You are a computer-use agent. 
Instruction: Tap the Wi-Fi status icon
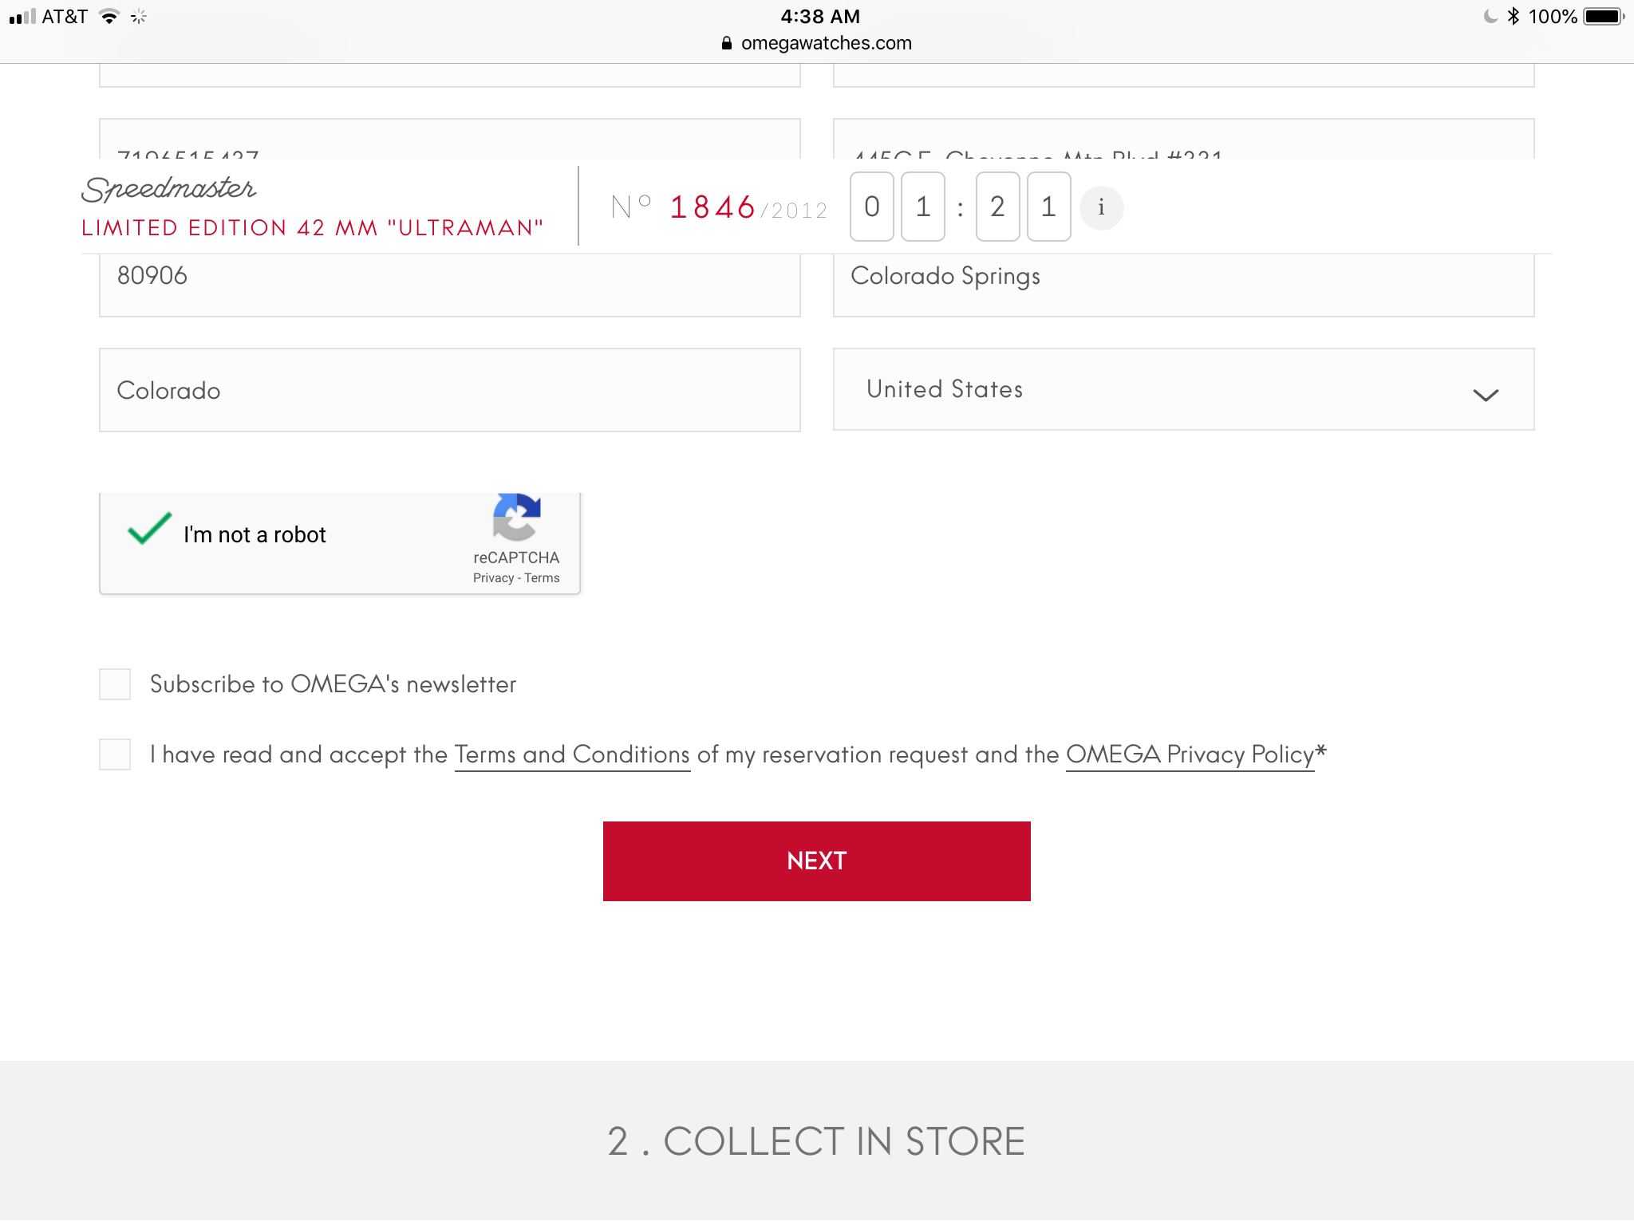[109, 17]
